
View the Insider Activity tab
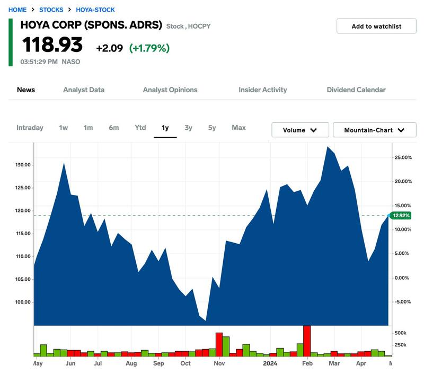click(x=262, y=90)
